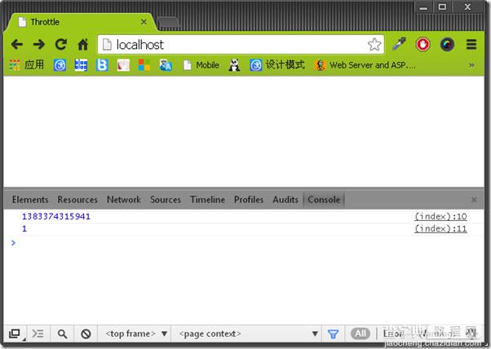Open the Microsoft four-color logo bookmark
The height and width of the screenshot is (349, 491).
click(x=144, y=65)
